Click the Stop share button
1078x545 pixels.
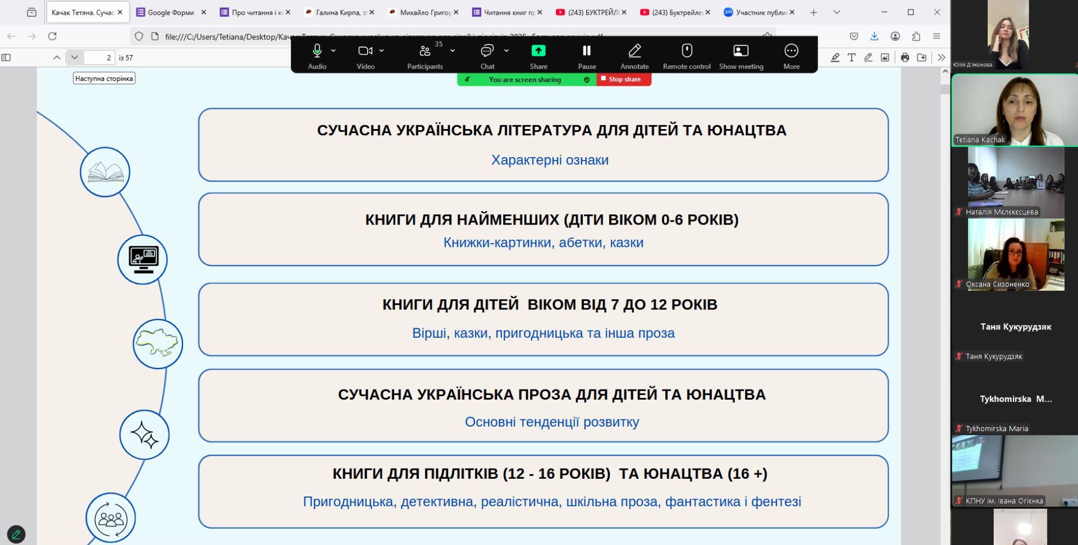click(x=623, y=79)
